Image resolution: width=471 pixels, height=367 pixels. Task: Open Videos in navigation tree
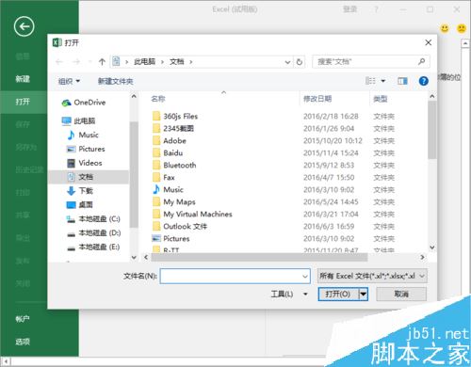85,163
